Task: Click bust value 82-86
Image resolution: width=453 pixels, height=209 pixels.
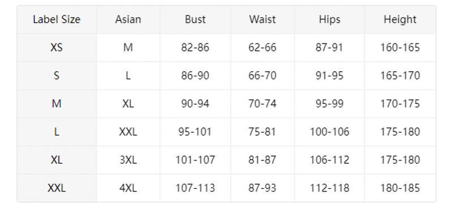Action: tap(195, 47)
